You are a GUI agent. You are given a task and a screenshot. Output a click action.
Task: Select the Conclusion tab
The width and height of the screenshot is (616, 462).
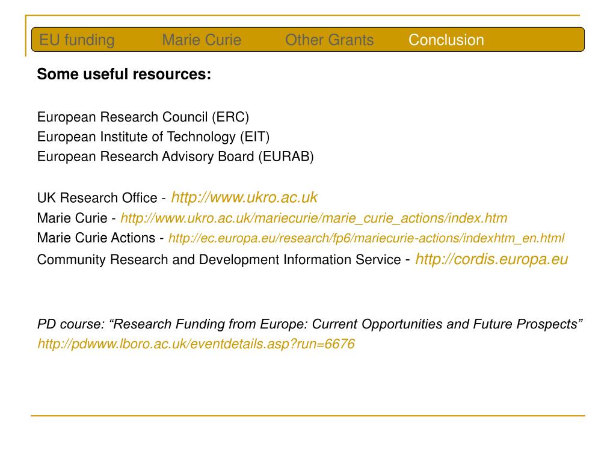[446, 40]
